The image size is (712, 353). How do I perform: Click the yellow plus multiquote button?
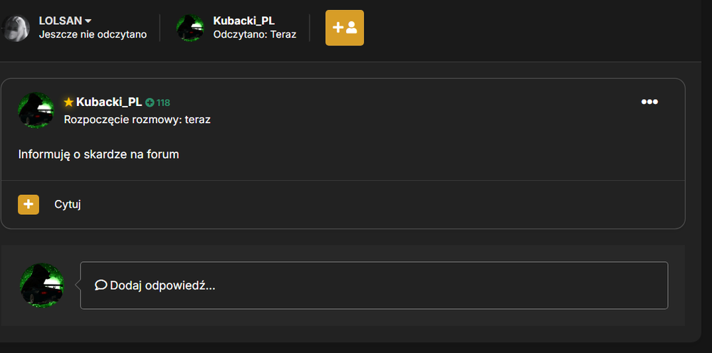pyautogui.click(x=28, y=205)
